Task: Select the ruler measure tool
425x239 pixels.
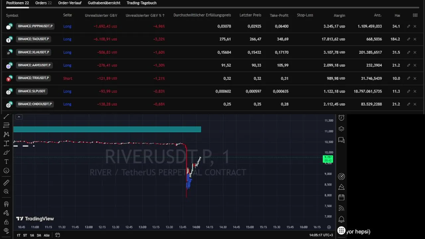Action: pyautogui.click(x=6, y=183)
